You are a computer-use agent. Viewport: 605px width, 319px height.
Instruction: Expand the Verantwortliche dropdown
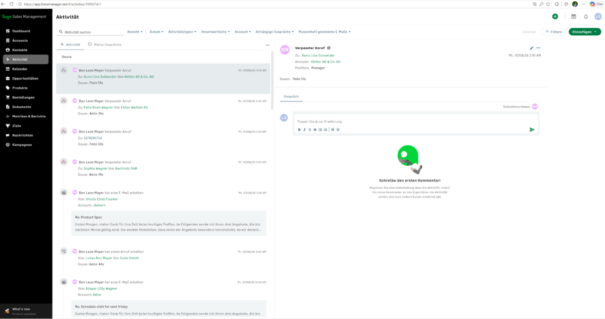215,32
